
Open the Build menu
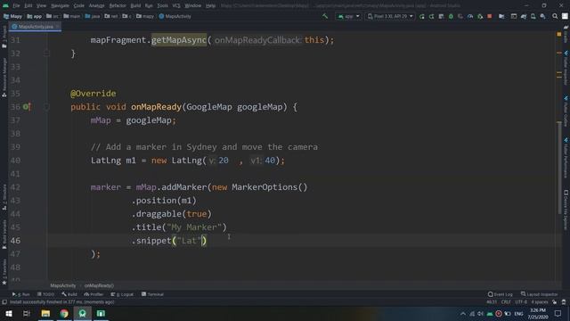[135, 5]
